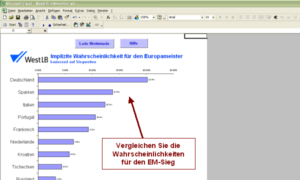Open a file with the Open folder icon
This screenshot has width=300, height=180.
(x=11, y=17)
